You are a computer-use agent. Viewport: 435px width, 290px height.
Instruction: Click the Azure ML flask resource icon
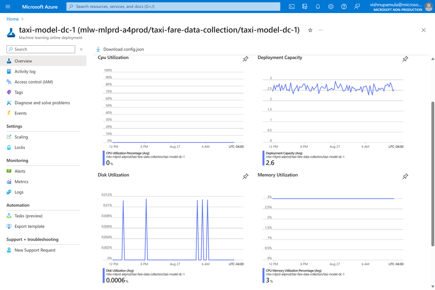click(11, 33)
